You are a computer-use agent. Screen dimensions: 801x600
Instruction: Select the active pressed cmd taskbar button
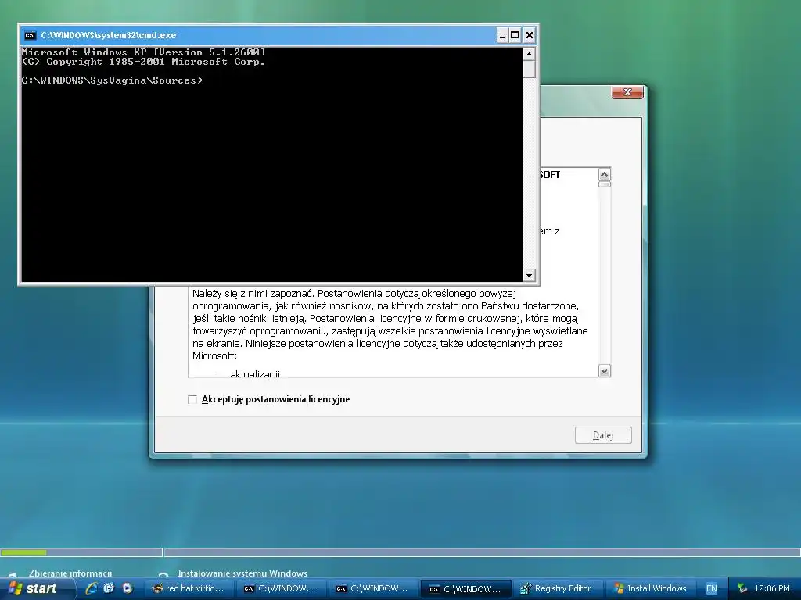[466, 589]
